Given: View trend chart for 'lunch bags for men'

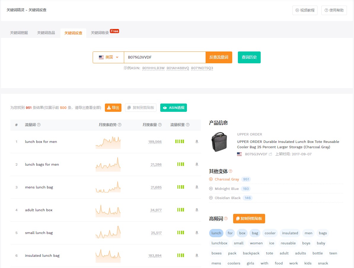Looking at the screenshot, I should 108,164.
